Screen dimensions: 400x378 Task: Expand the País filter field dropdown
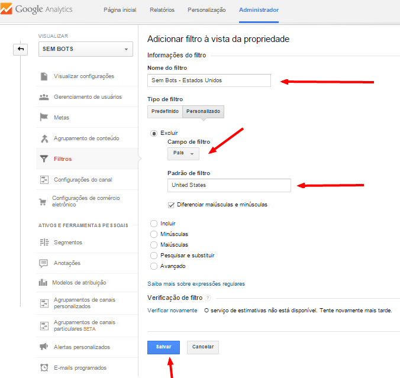point(183,153)
